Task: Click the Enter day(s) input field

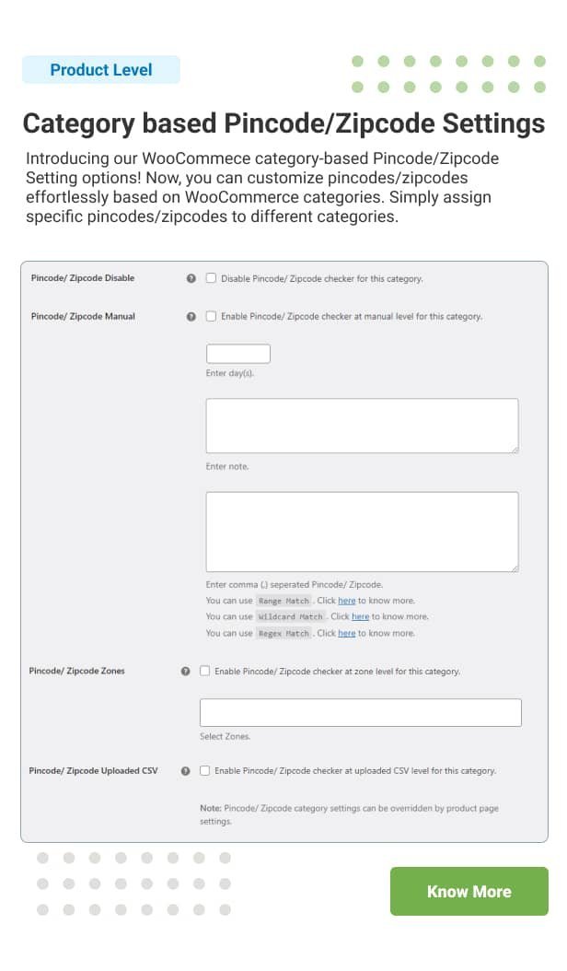Action: [237, 353]
